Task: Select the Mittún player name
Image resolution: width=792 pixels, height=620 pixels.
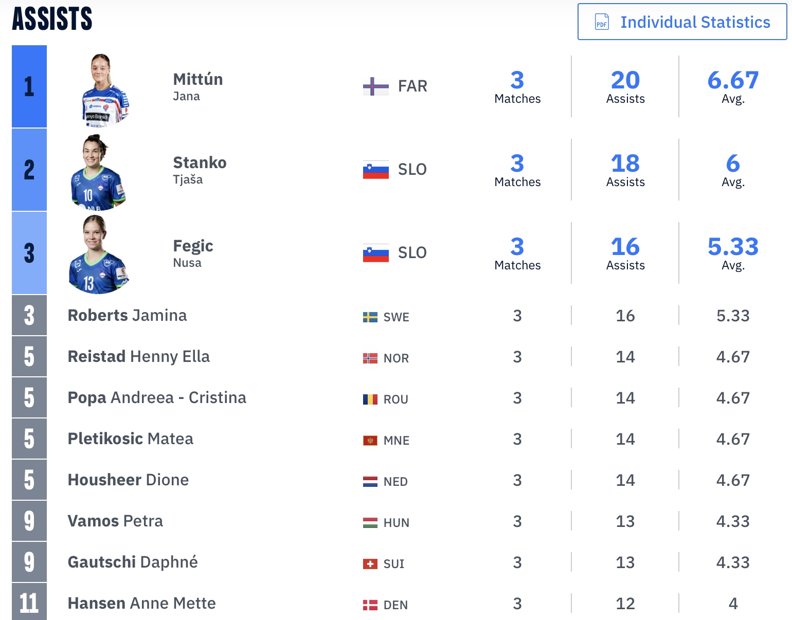Action: [197, 80]
